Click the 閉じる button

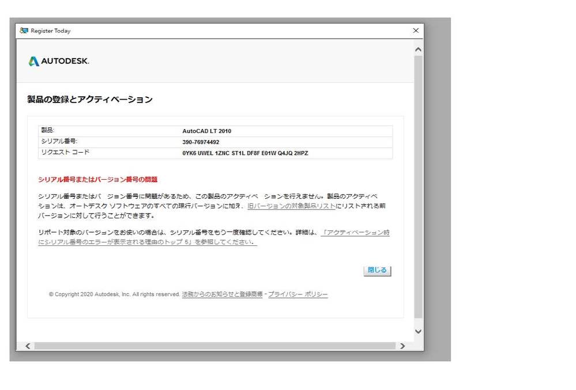(x=377, y=270)
